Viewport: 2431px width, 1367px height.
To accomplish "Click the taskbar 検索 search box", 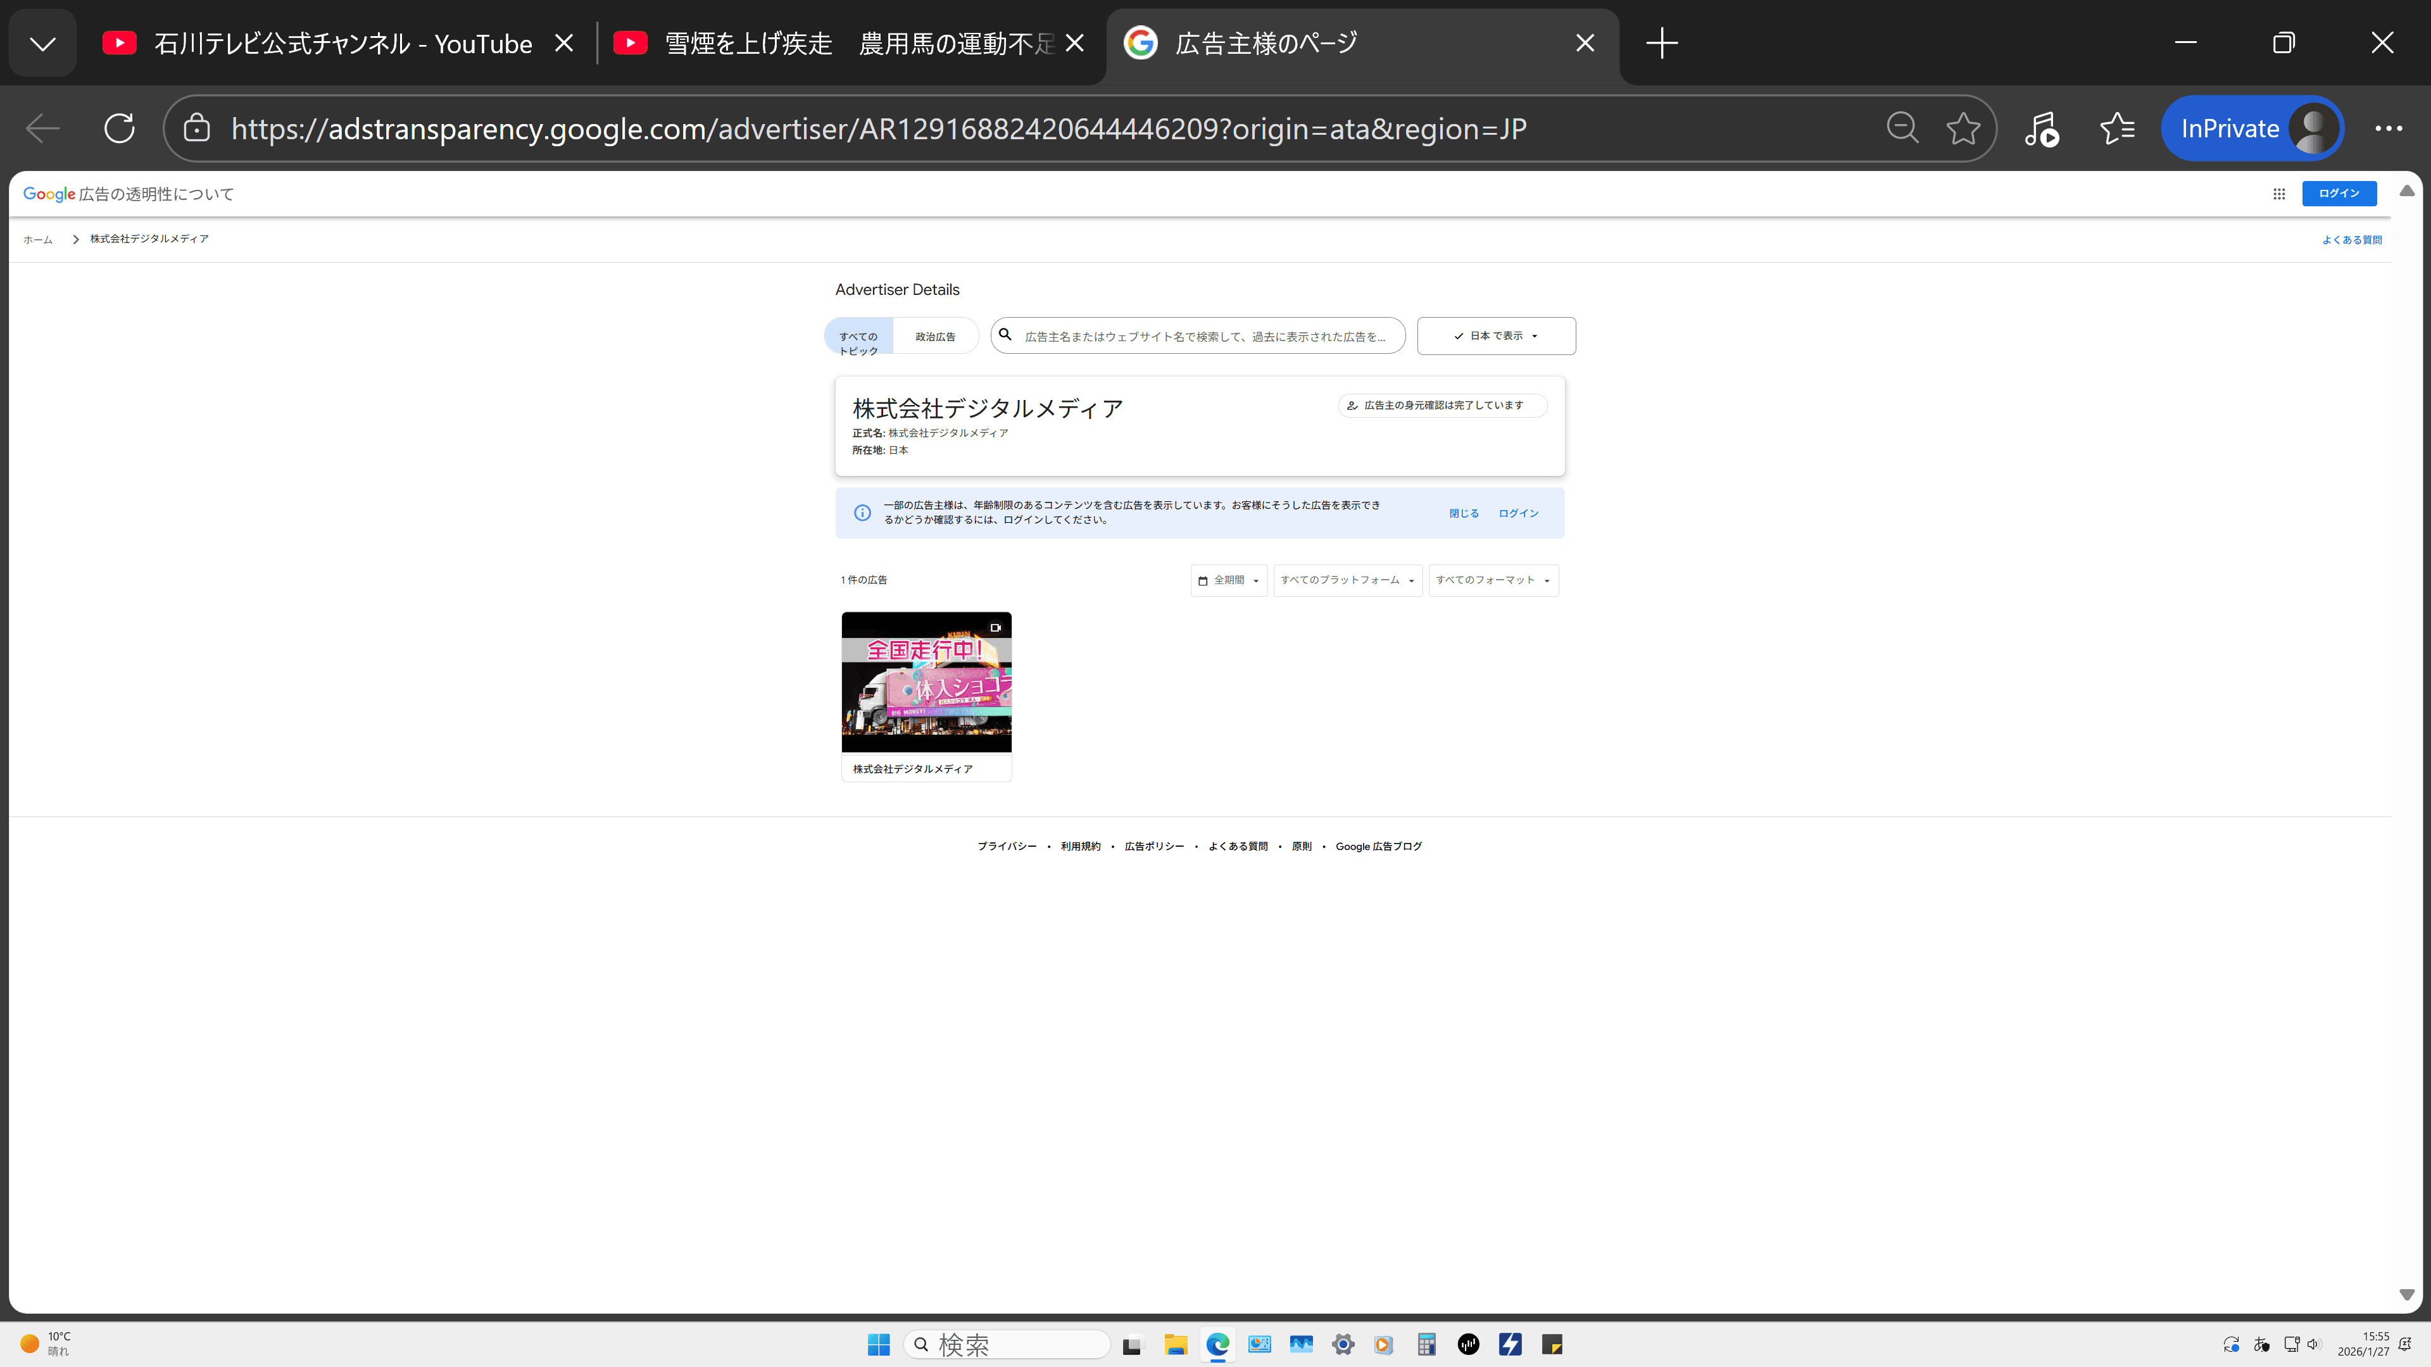I will click(1007, 1344).
